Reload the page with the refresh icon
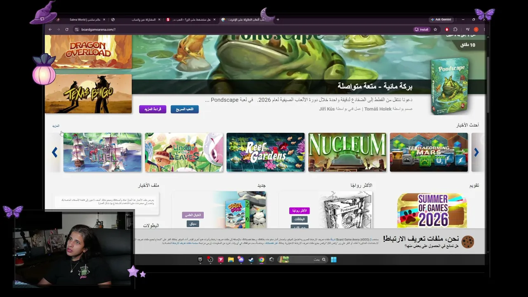 [66, 29]
